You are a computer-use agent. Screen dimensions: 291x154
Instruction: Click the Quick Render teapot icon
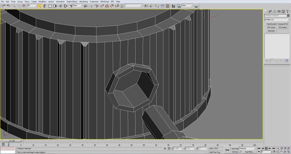click(196, 6)
